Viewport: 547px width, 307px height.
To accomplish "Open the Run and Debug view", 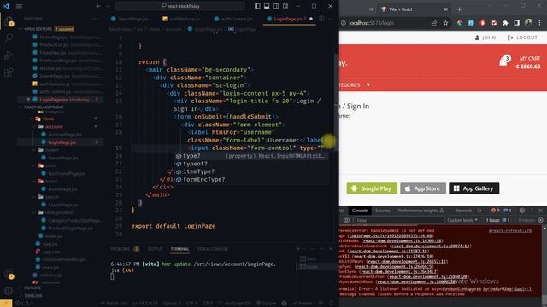I will (x=9, y=55).
